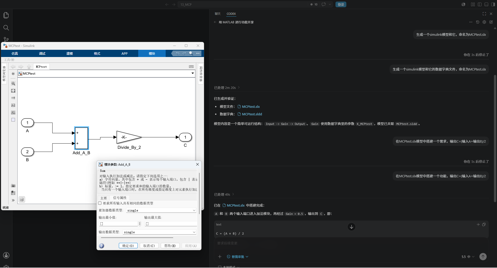Open the Search view in the activity bar
497x268 pixels.
tap(6, 28)
